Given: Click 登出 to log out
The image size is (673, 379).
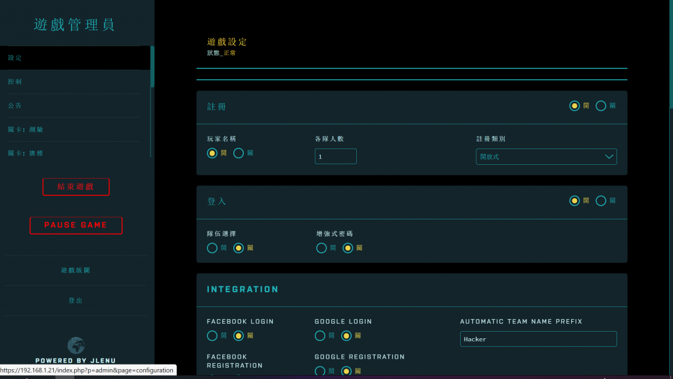Looking at the screenshot, I should click(76, 300).
